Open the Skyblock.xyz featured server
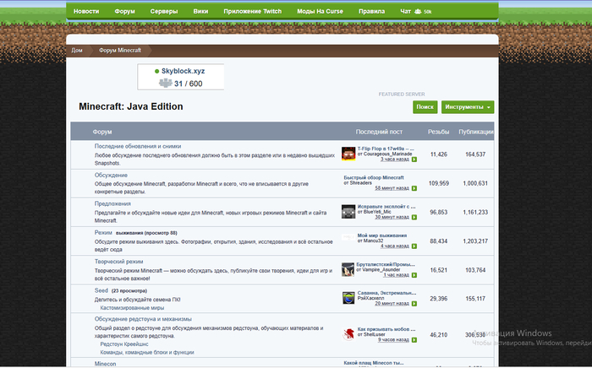This screenshot has width=592, height=368. 184,71
